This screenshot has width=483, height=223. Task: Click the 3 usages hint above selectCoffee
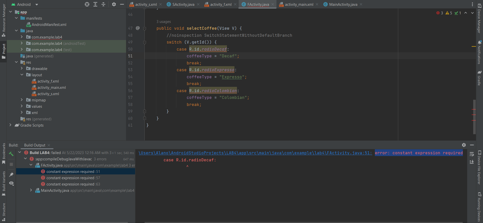click(164, 22)
